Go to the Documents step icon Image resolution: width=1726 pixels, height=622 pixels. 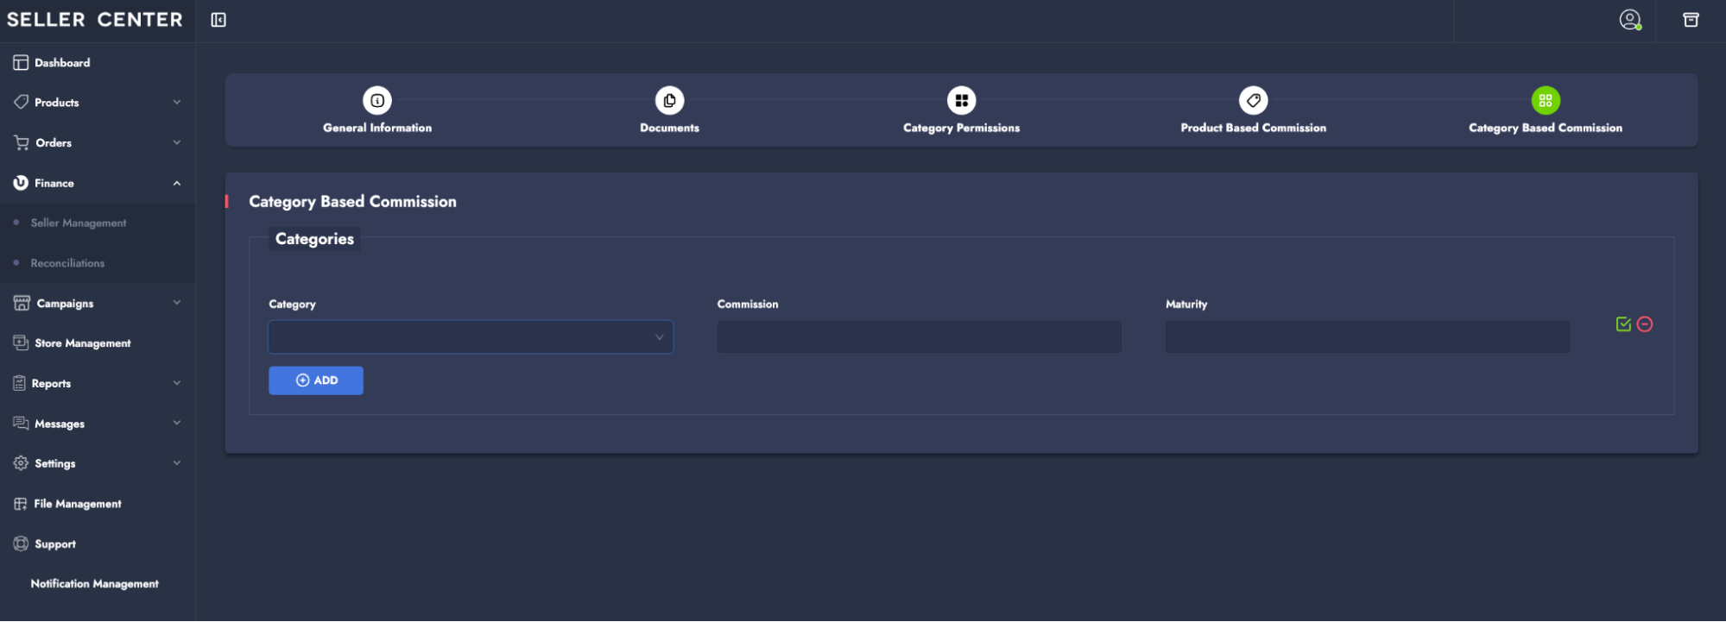669,101
